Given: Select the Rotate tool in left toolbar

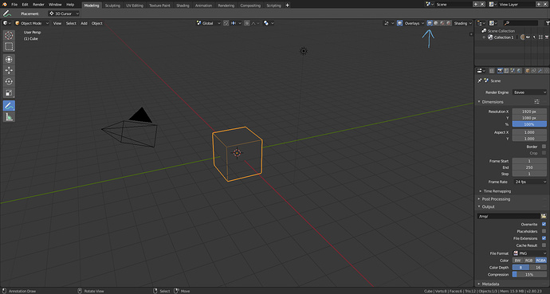Looking at the screenshot, I should 9,81.
